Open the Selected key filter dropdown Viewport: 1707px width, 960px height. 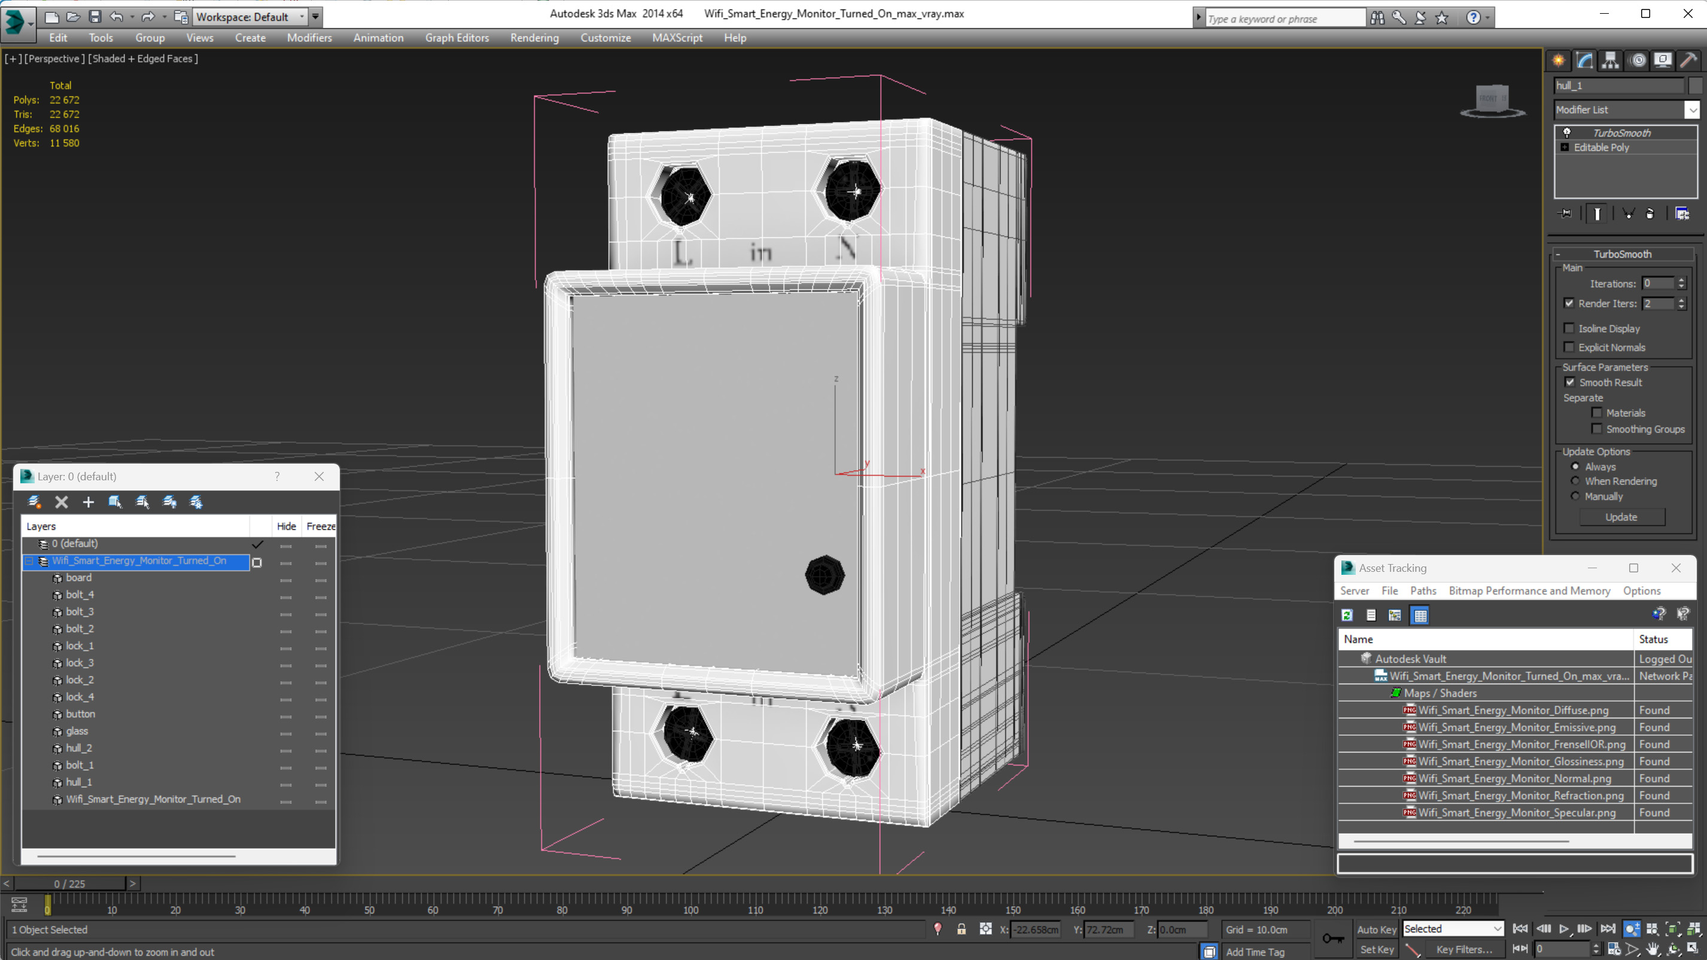[1453, 929]
